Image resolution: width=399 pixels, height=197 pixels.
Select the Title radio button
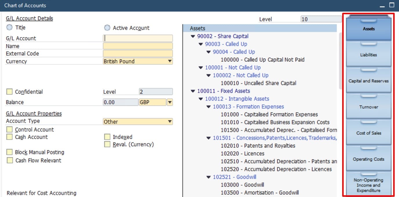(x=9, y=27)
